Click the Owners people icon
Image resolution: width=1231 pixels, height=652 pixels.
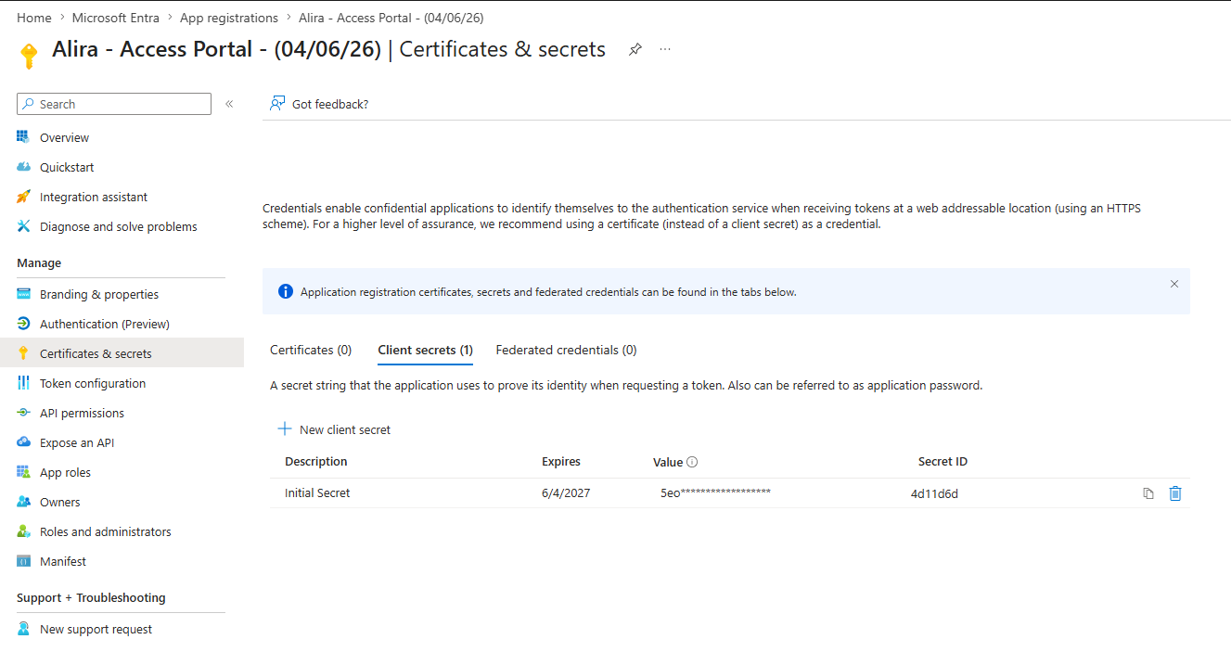pyautogui.click(x=23, y=502)
